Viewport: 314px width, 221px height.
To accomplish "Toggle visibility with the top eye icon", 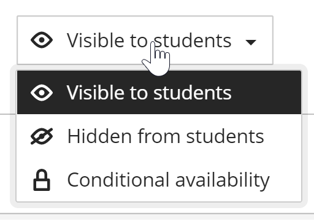I will (42, 40).
